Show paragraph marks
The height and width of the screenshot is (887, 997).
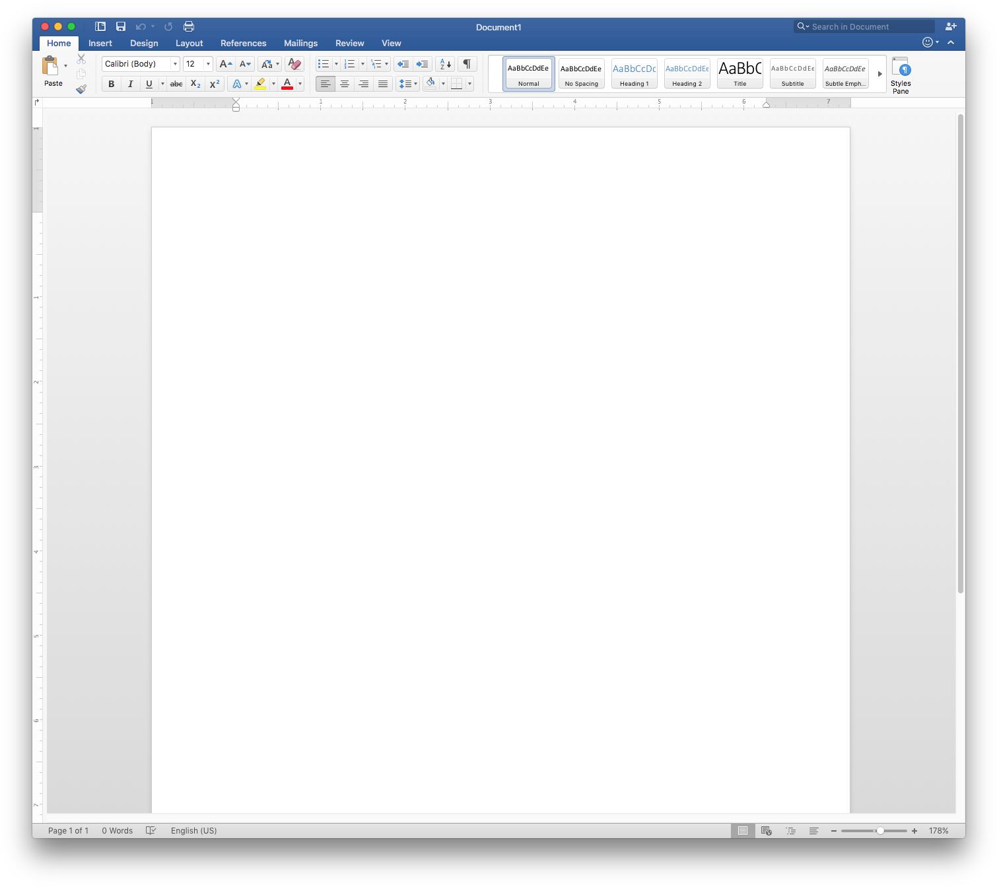click(x=467, y=64)
